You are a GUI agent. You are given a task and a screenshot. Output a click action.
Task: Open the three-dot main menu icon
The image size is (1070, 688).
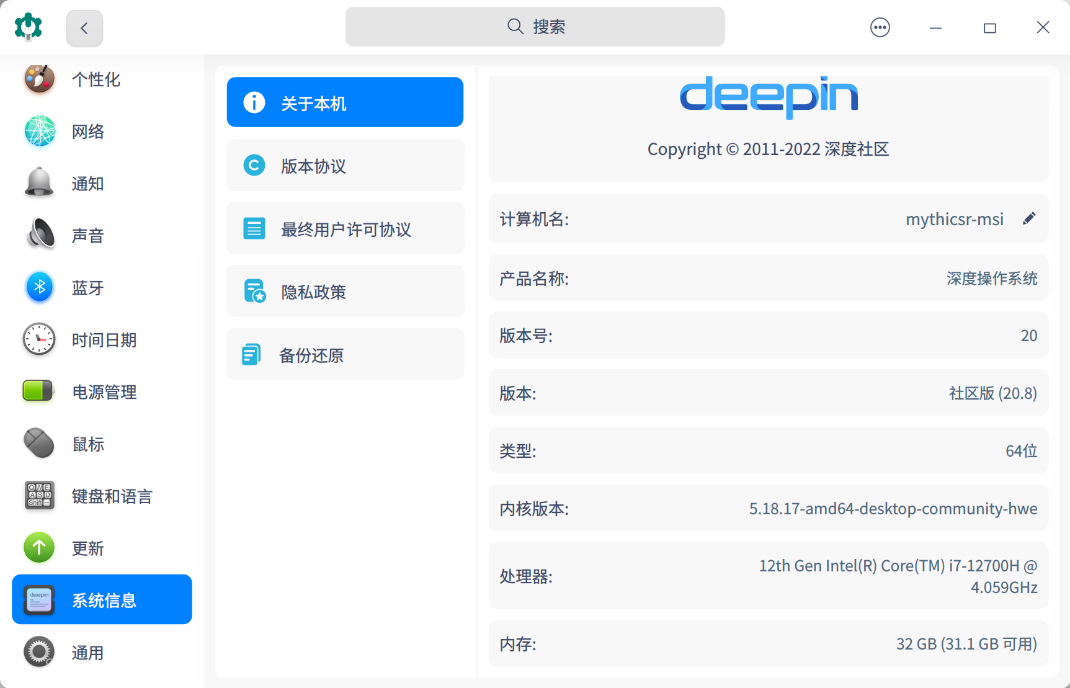pyautogui.click(x=880, y=27)
